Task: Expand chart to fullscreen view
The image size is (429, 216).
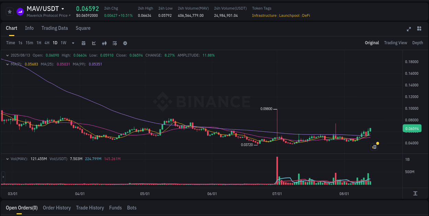Action: point(409,29)
